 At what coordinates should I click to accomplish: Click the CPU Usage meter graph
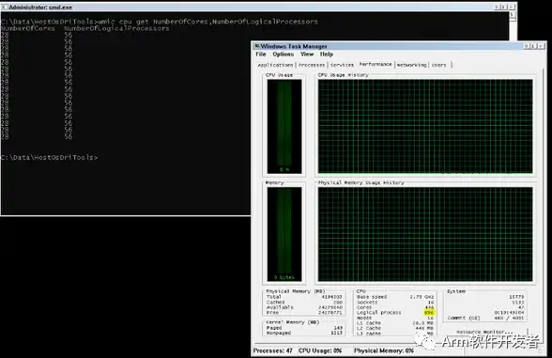coord(284,127)
